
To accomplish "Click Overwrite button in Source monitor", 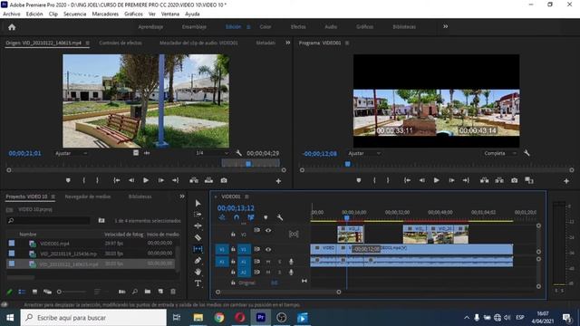I will (208, 180).
